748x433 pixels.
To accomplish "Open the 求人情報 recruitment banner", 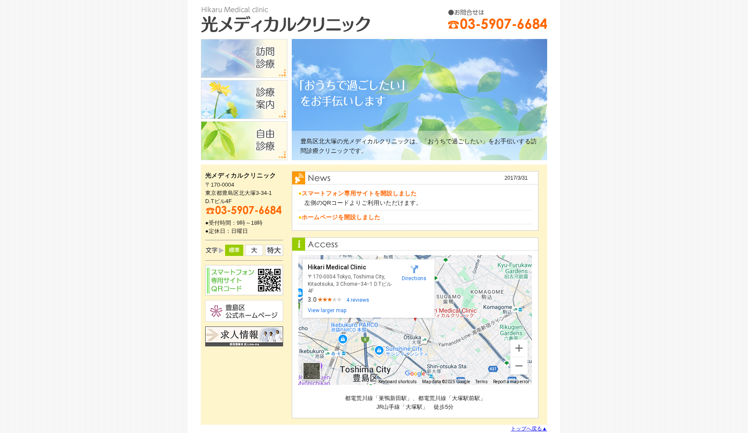I will 244,336.
